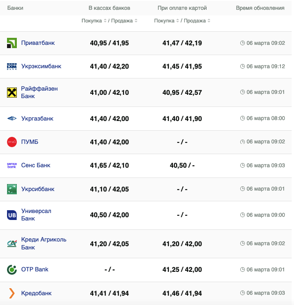294x305 pixels.
Task: Click the Укрэксимбанк logo icon
Action: point(12,67)
